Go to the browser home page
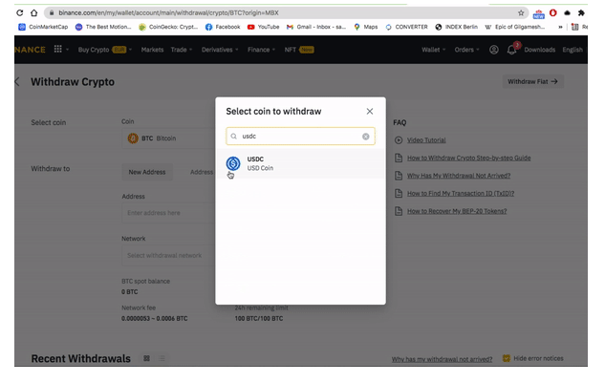The height and width of the screenshot is (382, 605). 34,12
